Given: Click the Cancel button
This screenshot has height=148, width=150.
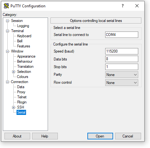Looking at the screenshot, I should coord(128,136).
